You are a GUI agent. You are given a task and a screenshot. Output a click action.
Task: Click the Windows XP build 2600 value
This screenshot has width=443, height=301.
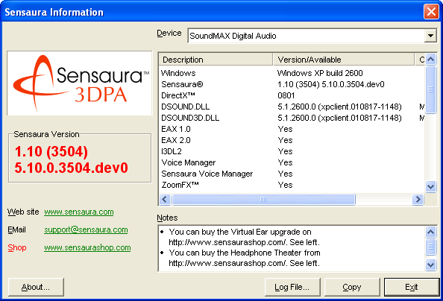click(320, 73)
